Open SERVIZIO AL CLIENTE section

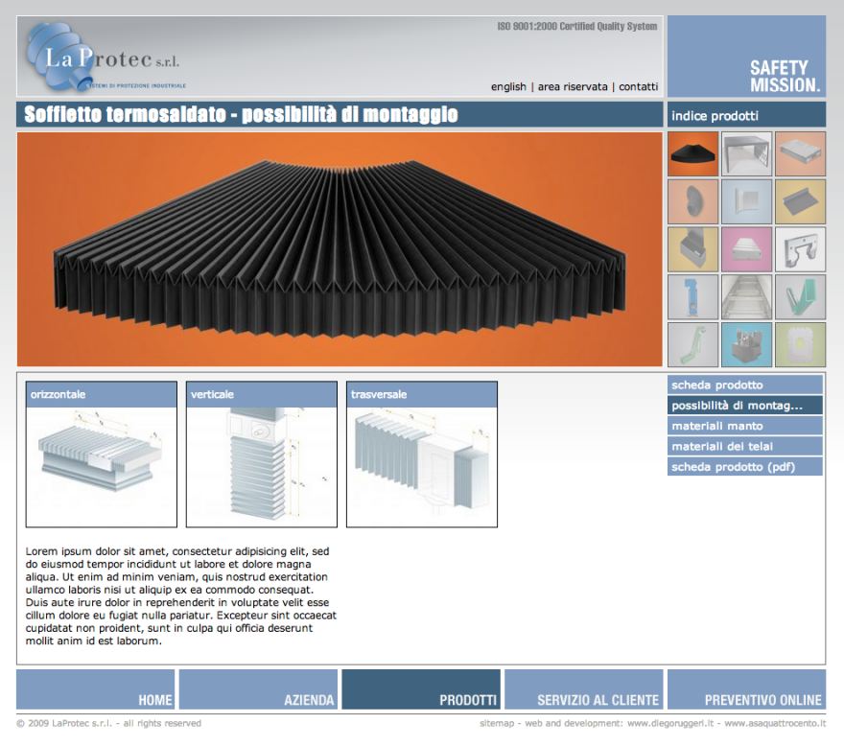pos(584,689)
